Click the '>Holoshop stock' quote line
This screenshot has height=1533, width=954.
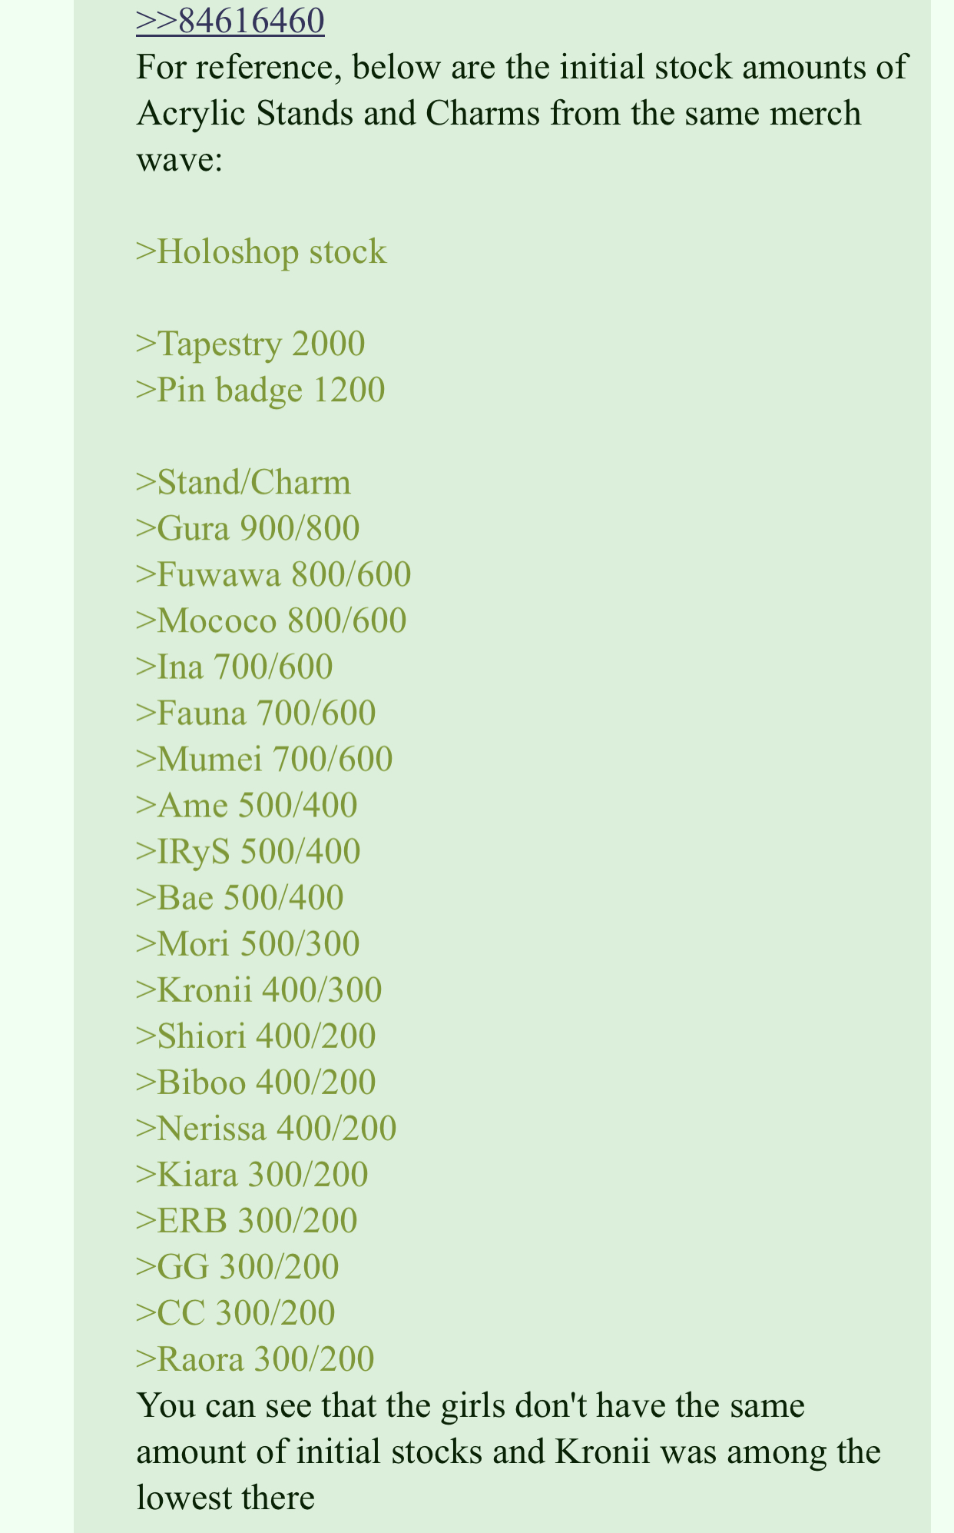(x=261, y=252)
